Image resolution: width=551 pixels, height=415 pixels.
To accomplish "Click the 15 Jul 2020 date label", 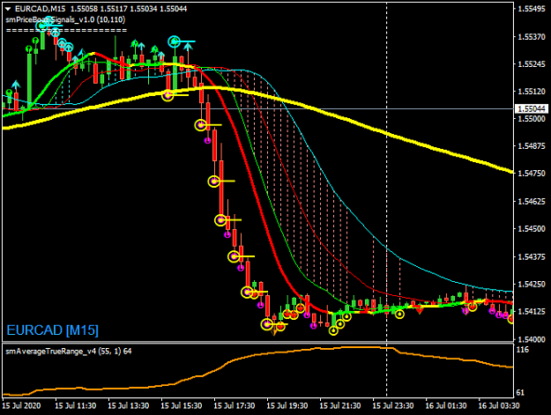I will coord(21,406).
